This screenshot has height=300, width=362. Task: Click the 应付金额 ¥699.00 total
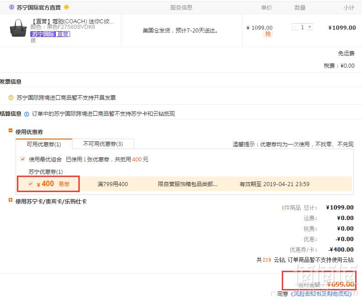click(326, 284)
